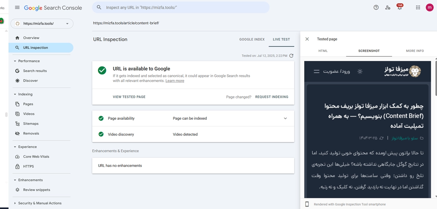Collapse the Indexing section

[x=15, y=94]
